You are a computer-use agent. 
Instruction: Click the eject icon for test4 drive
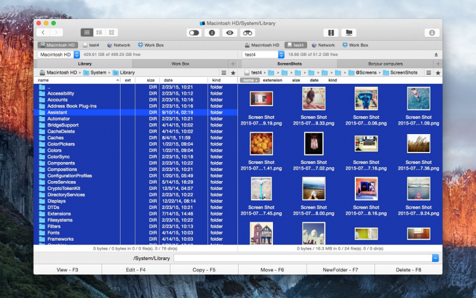pos(436,55)
